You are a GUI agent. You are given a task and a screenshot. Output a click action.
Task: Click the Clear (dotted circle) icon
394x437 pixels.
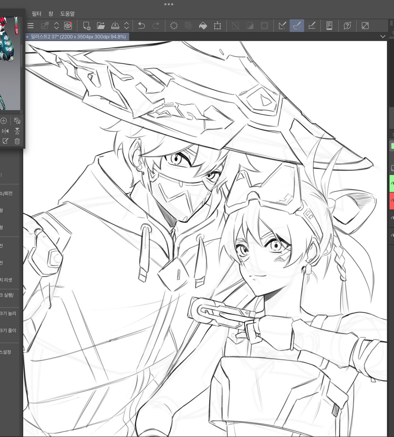click(174, 25)
